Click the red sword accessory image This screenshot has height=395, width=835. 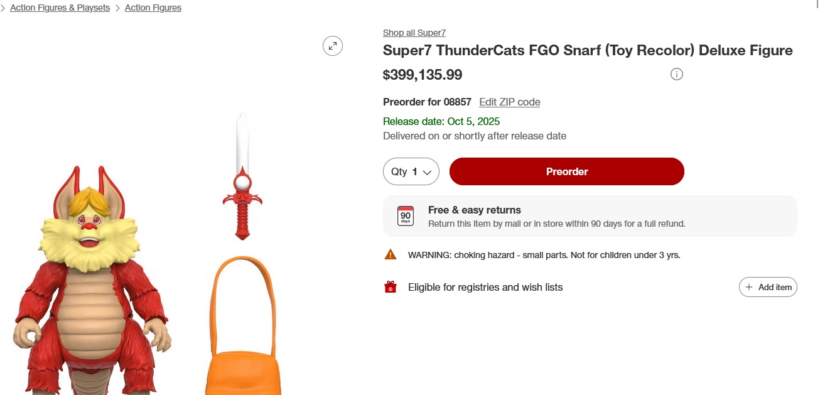(242, 182)
